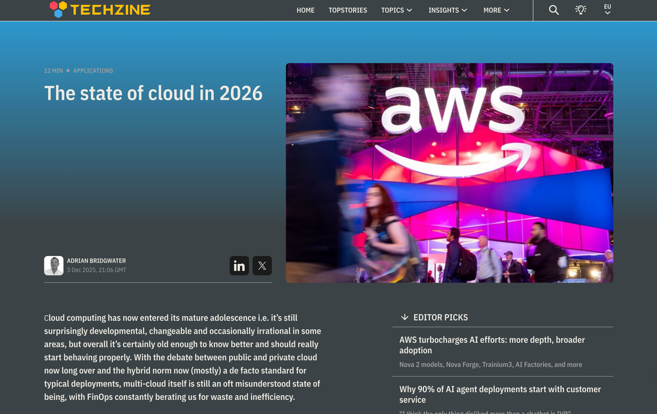Image resolution: width=657 pixels, height=414 pixels.
Task: Read AWS turbocharges AI efforts article
Action: [x=491, y=345]
